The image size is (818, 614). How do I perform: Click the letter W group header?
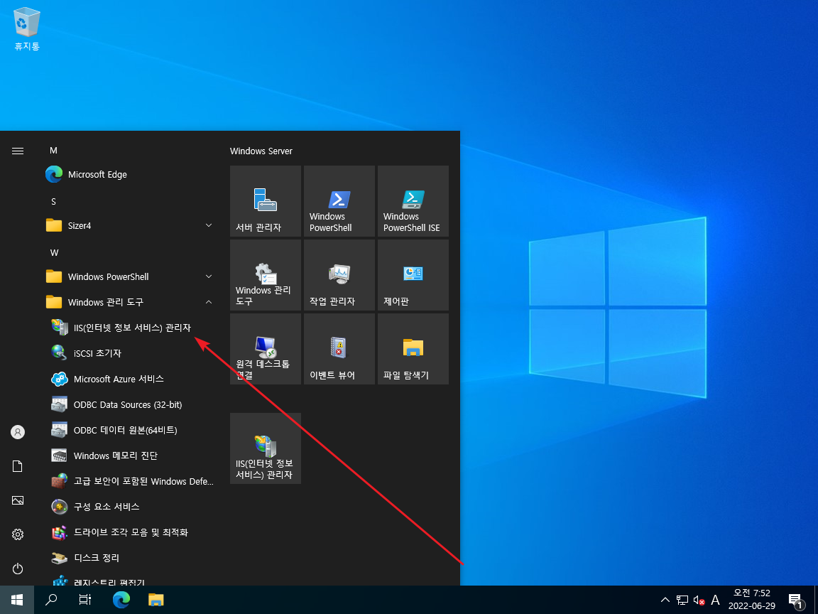pos(54,253)
